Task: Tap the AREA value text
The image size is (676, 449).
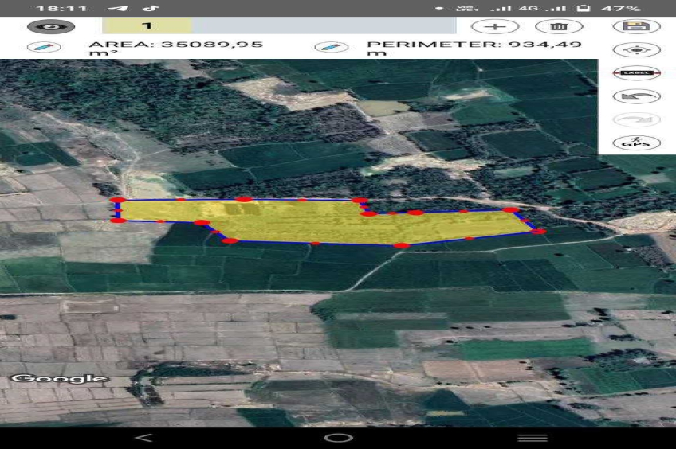Action: (x=175, y=48)
